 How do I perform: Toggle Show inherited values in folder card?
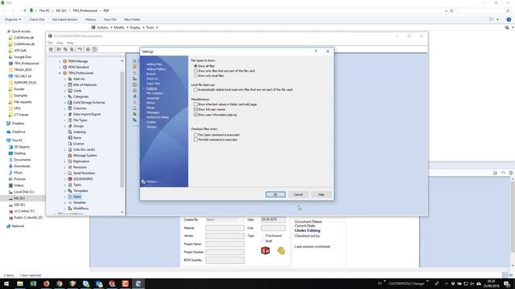tap(196, 104)
